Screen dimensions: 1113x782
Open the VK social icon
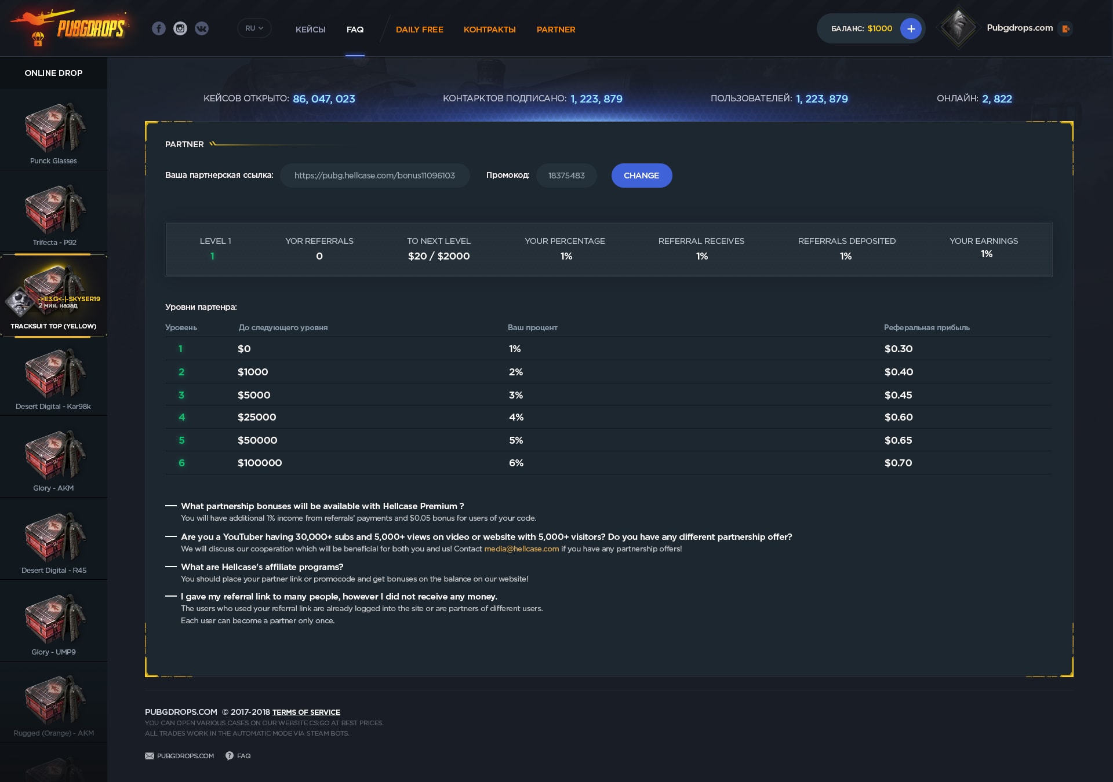202,28
